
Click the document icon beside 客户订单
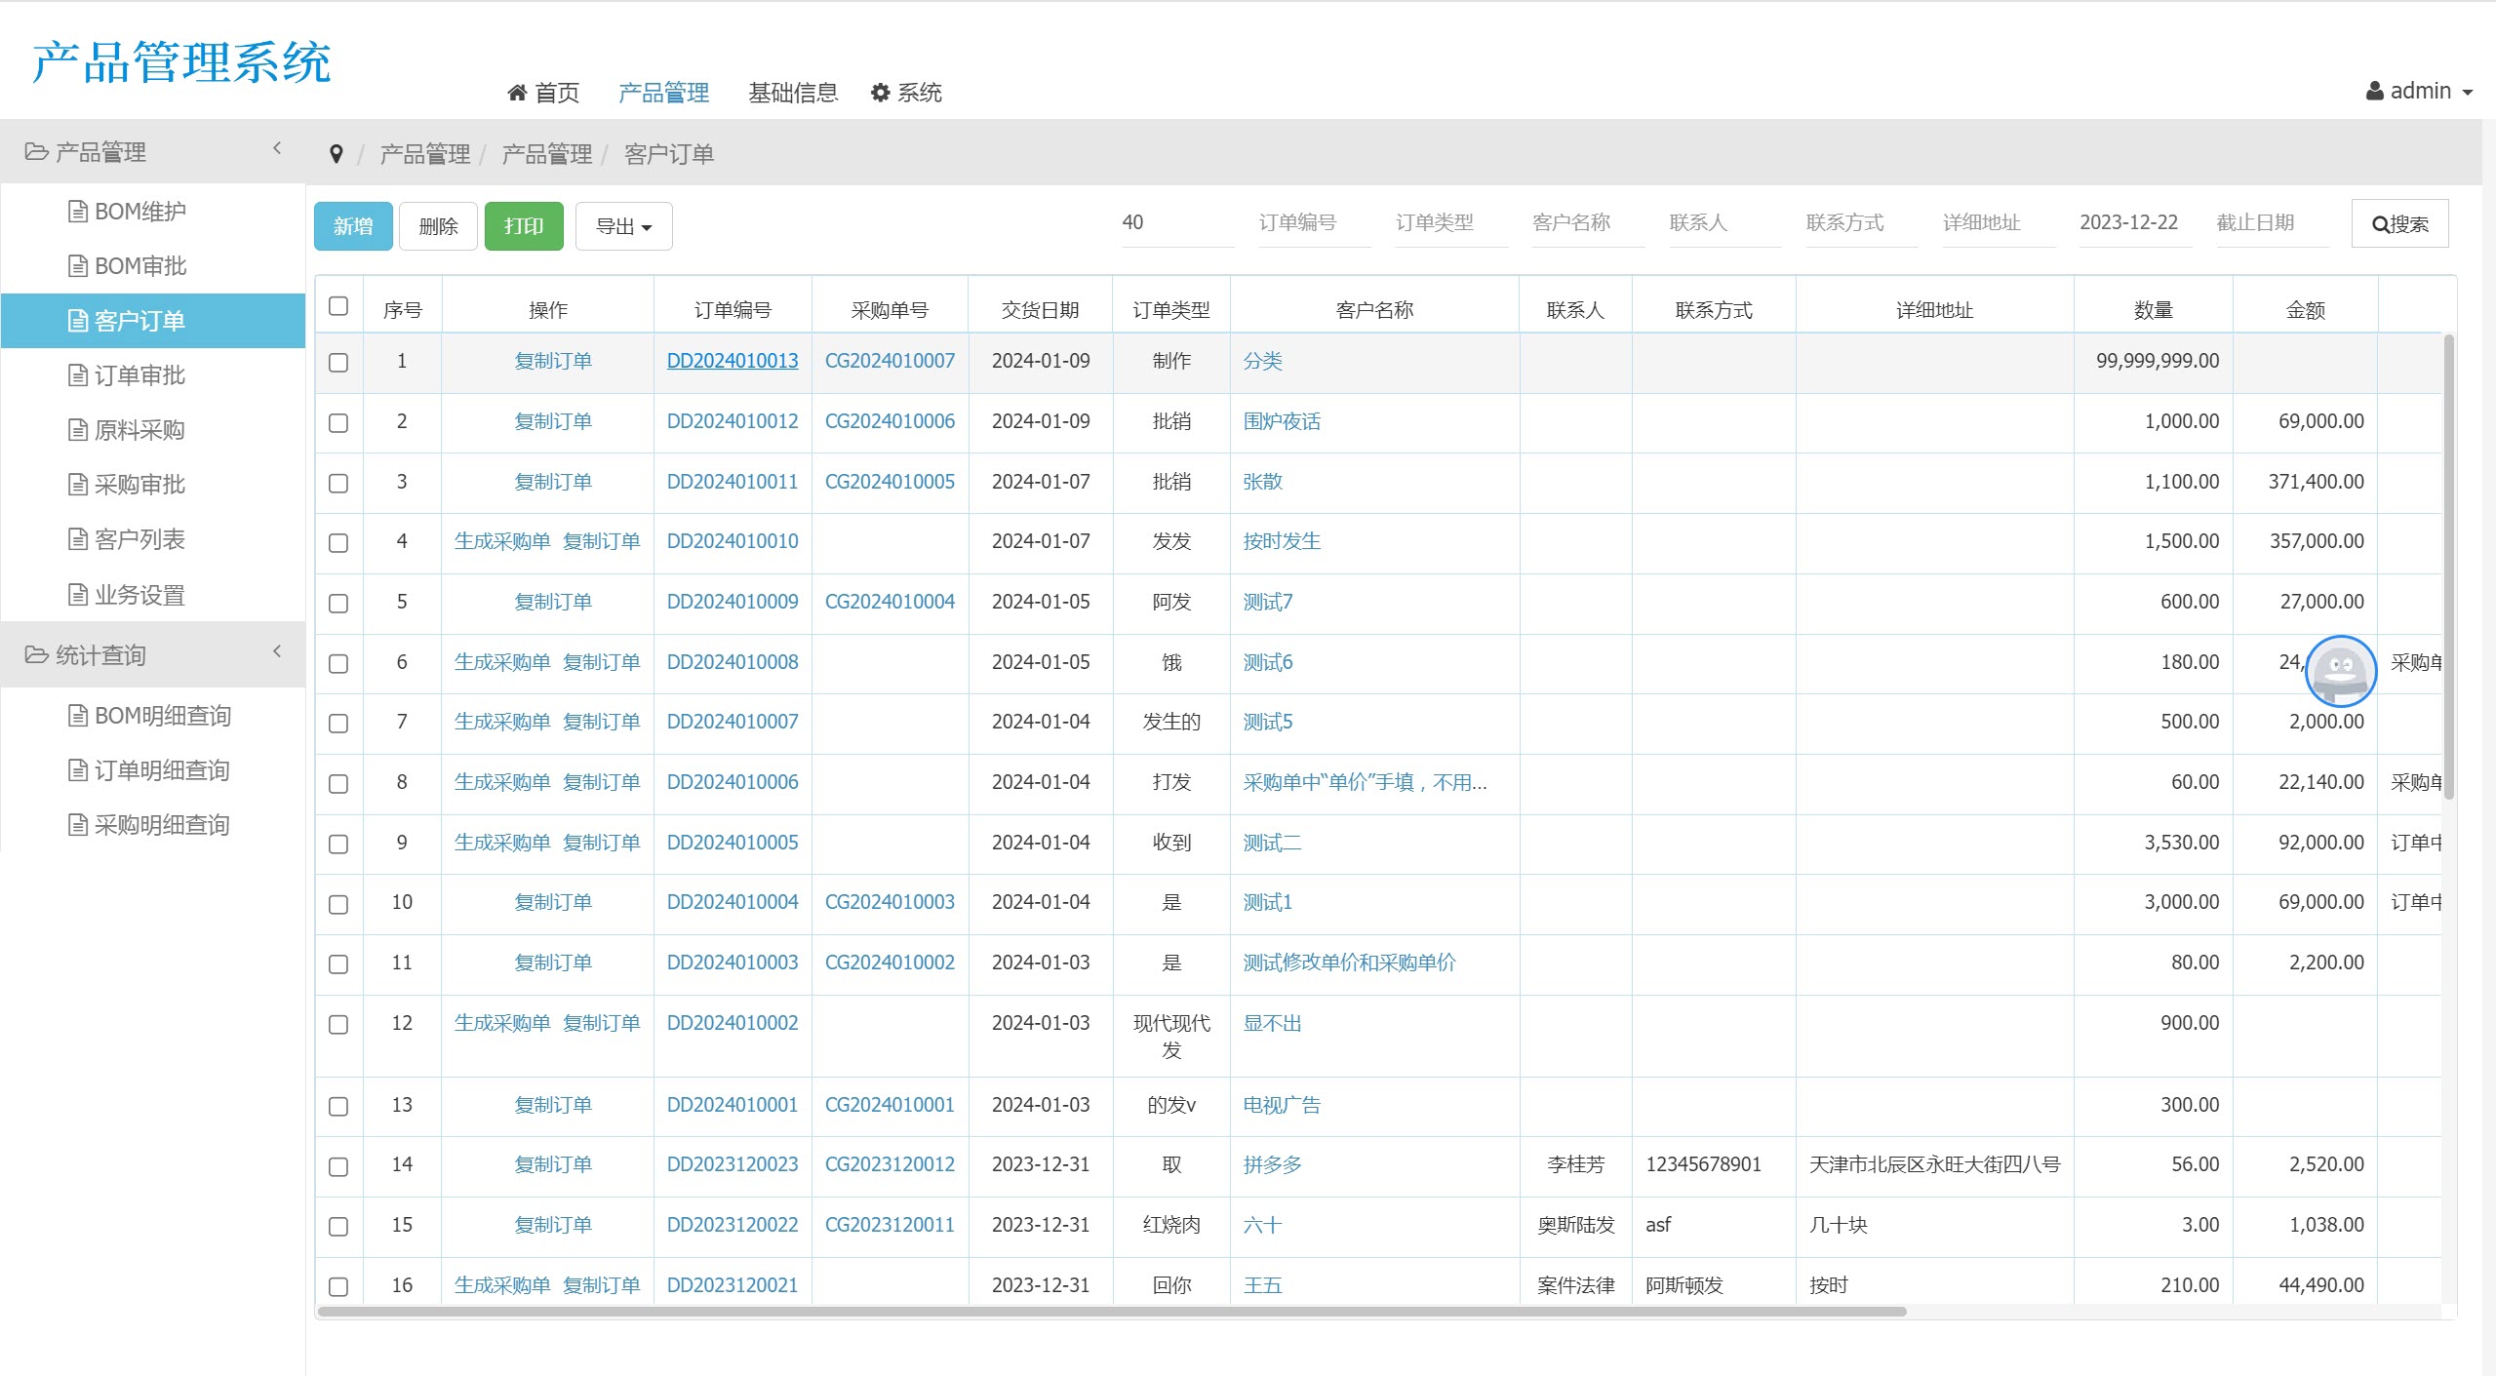78,321
